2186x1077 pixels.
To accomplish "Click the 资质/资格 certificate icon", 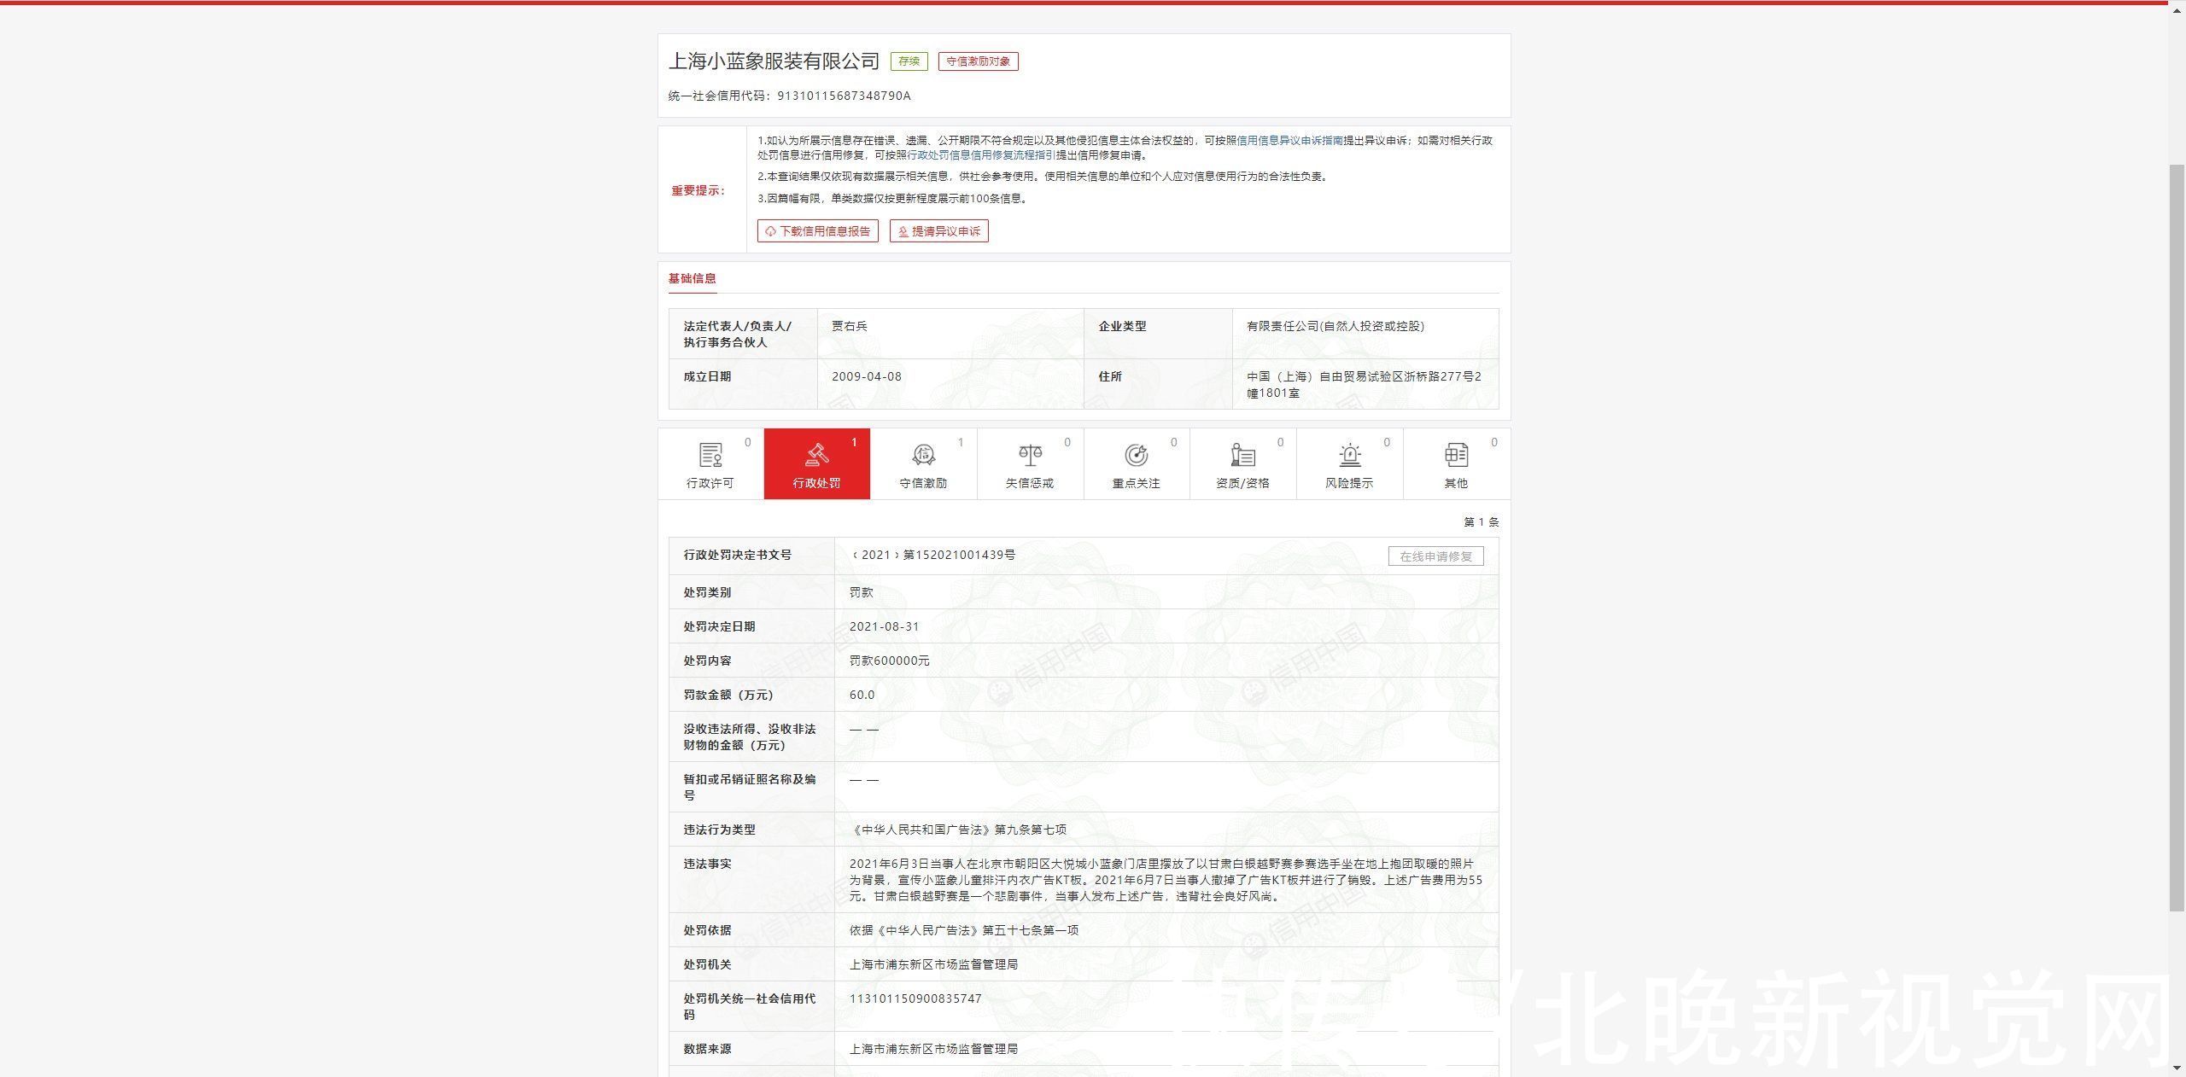I will click(1243, 455).
